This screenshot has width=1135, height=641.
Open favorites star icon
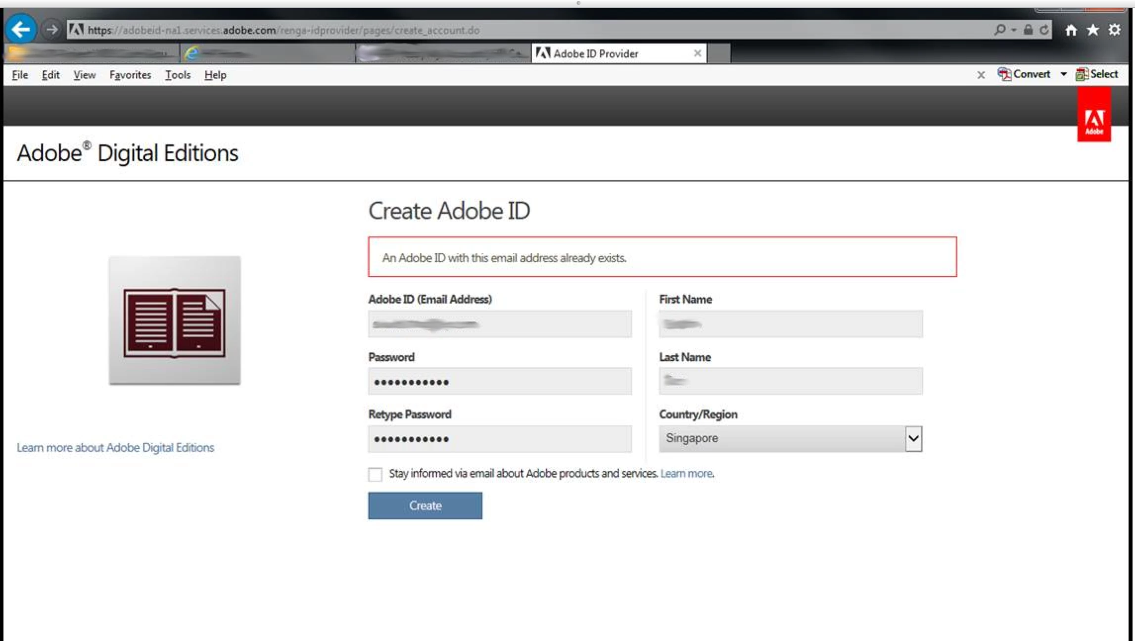click(1092, 30)
